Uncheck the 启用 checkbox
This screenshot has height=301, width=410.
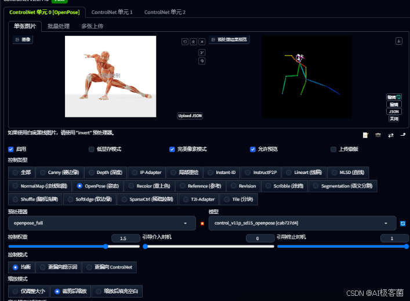(x=10, y=149)
